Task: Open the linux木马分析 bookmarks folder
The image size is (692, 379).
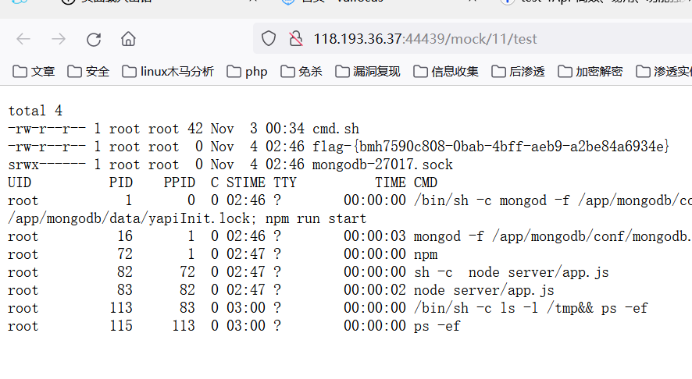Action: 168,72
